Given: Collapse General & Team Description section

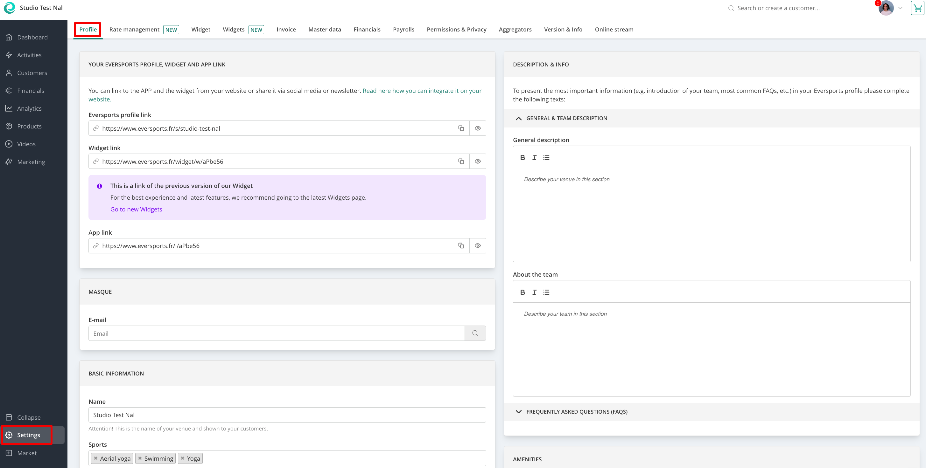Looking at the screenshot, I should point(712,118).
